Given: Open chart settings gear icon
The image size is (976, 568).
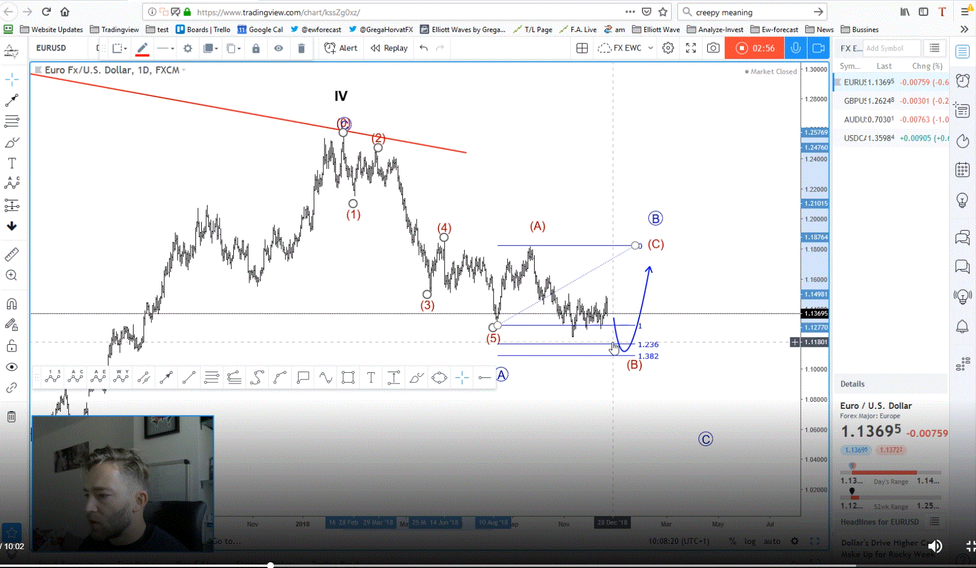Looking at the screenshot, I should coord(668,48).
